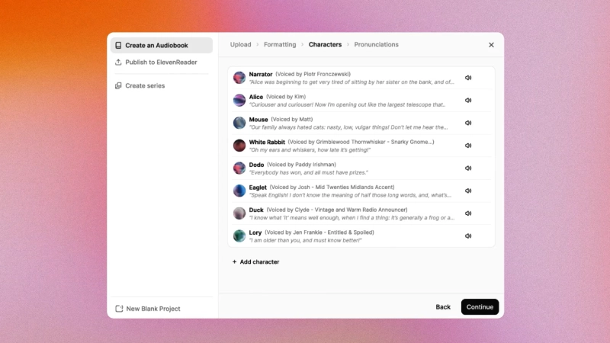Go Back to previous step

(x=443, y=307)
